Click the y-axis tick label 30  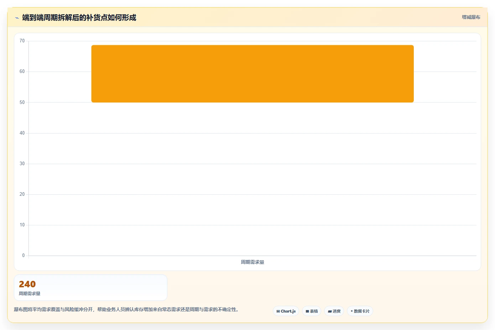[x=22, y=164]
